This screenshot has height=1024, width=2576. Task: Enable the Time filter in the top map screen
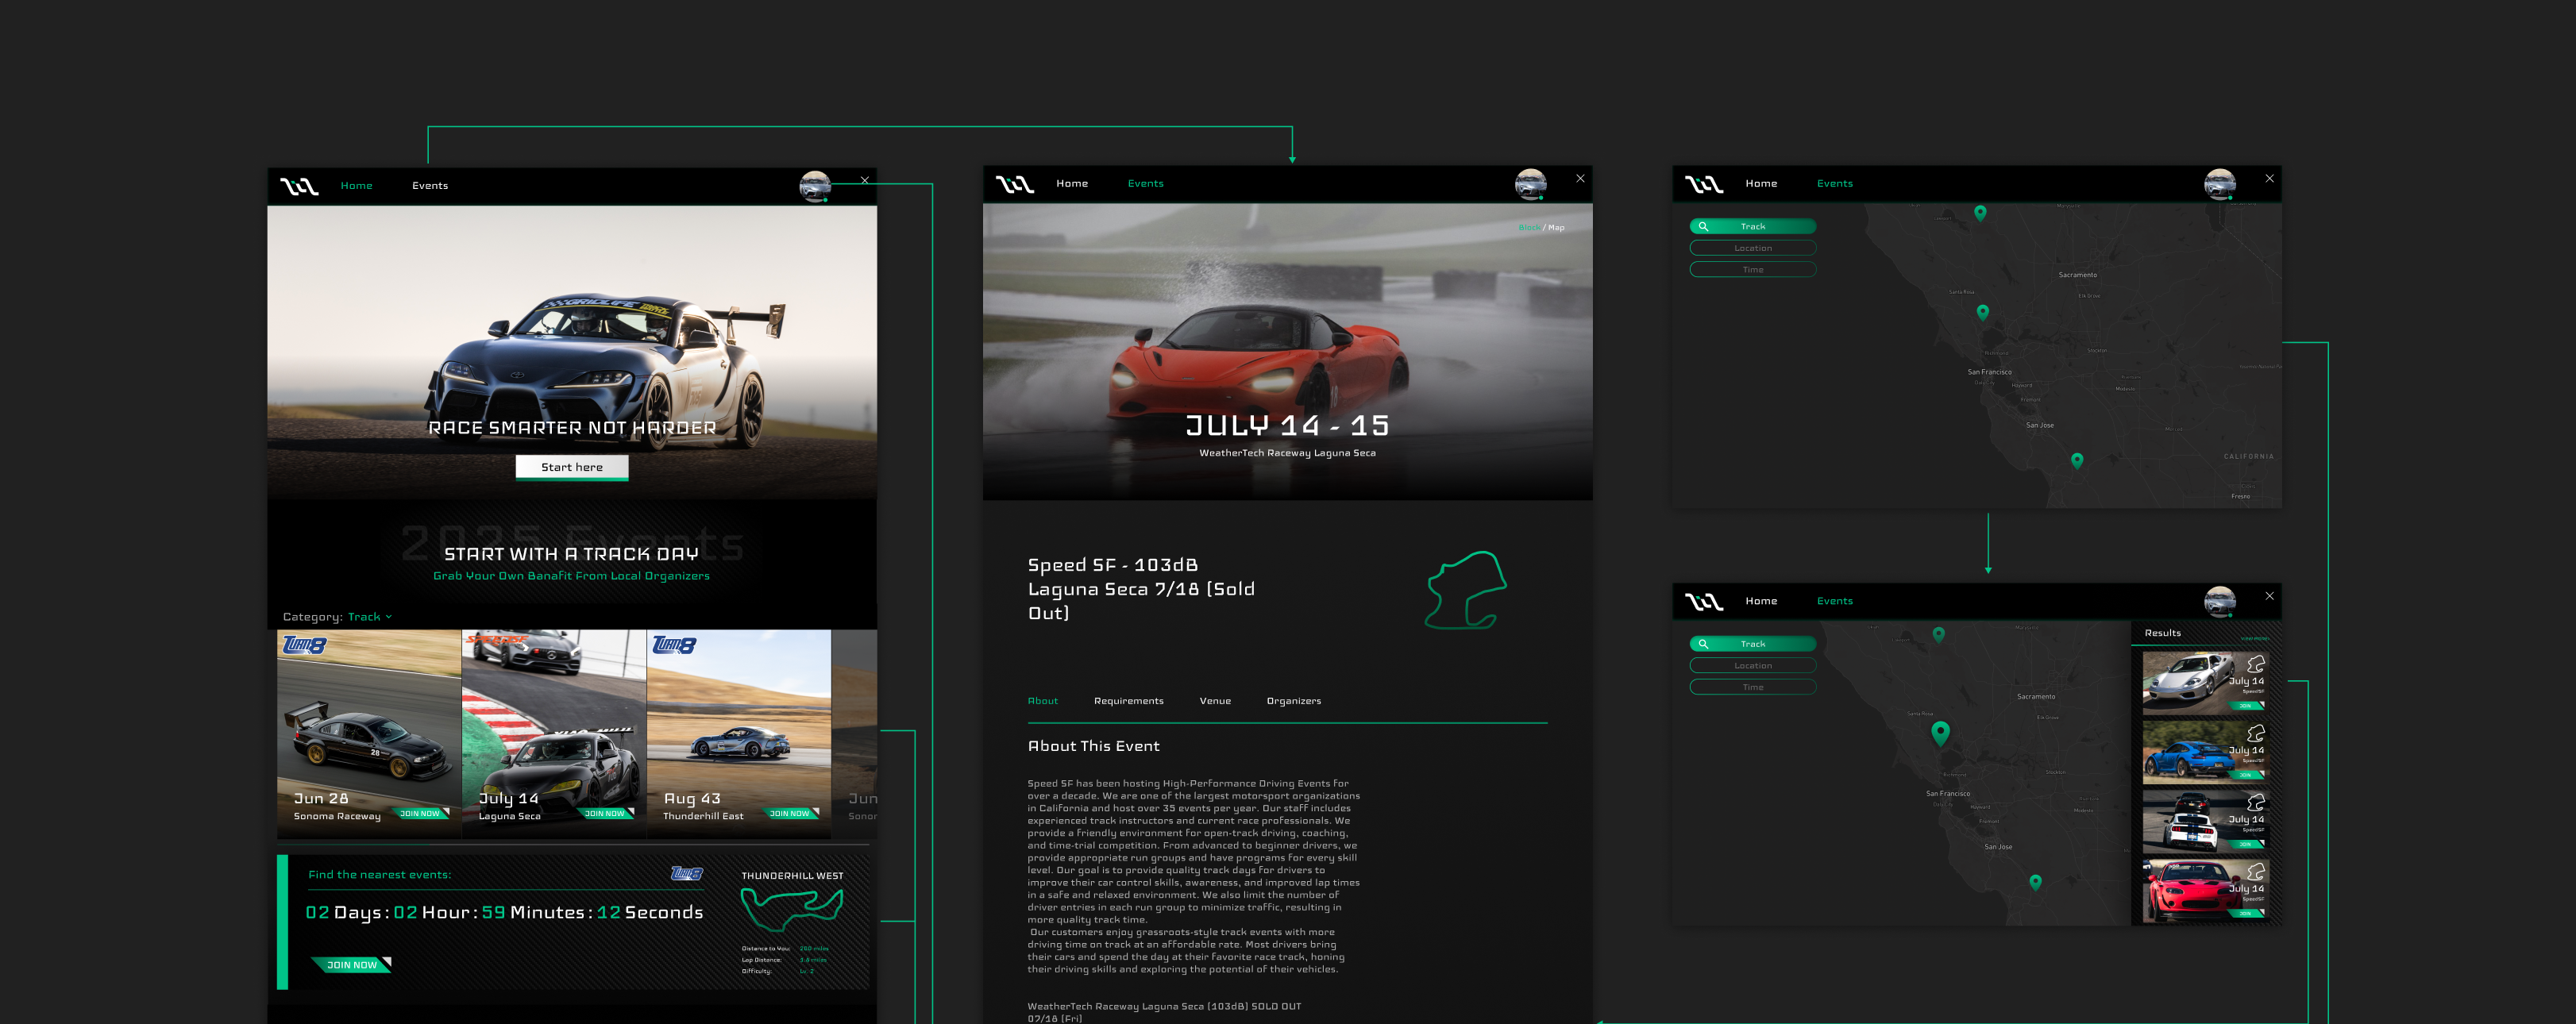pos(1753,270)
